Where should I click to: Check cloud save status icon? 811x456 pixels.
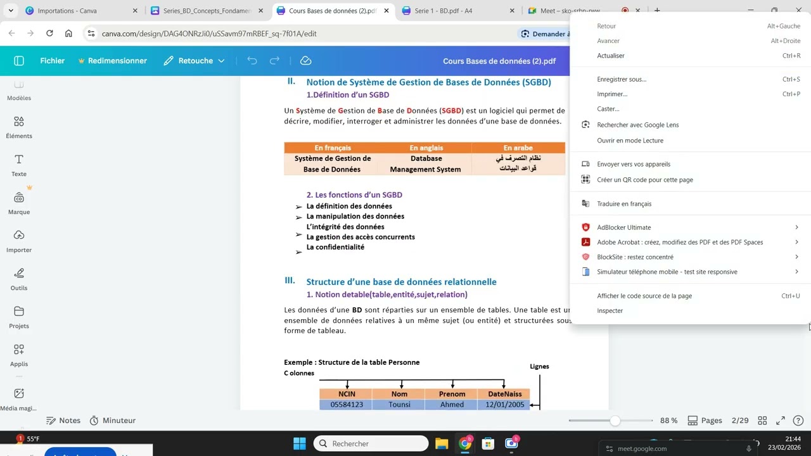click(x=305, y=61)
